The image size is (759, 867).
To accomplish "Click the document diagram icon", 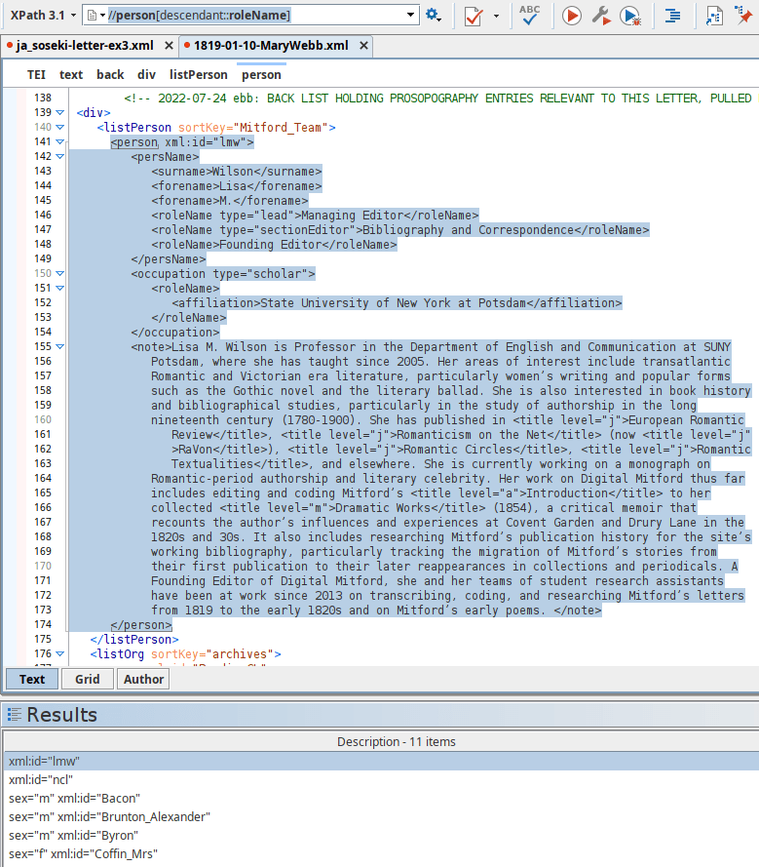I will point(714,16).
